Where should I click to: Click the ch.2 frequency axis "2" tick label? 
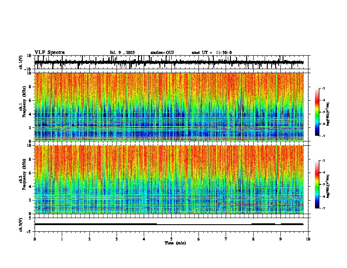tap(30, 200)
